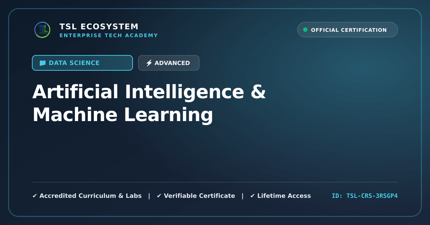This screenshot has height=225, width=430.
Task: Click checkmark before Lifetime Access
Action: point(253,196)
